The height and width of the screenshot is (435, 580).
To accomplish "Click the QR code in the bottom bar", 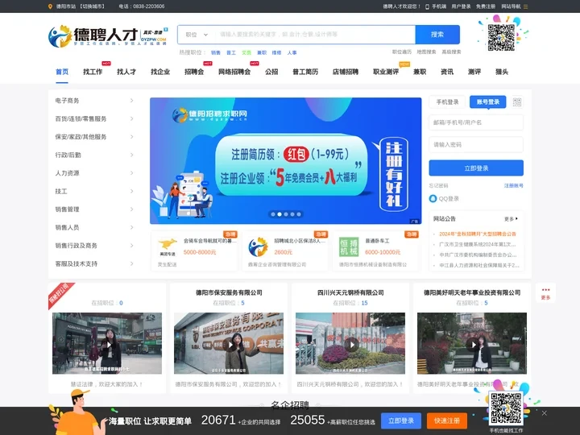I will pos(506,408).
